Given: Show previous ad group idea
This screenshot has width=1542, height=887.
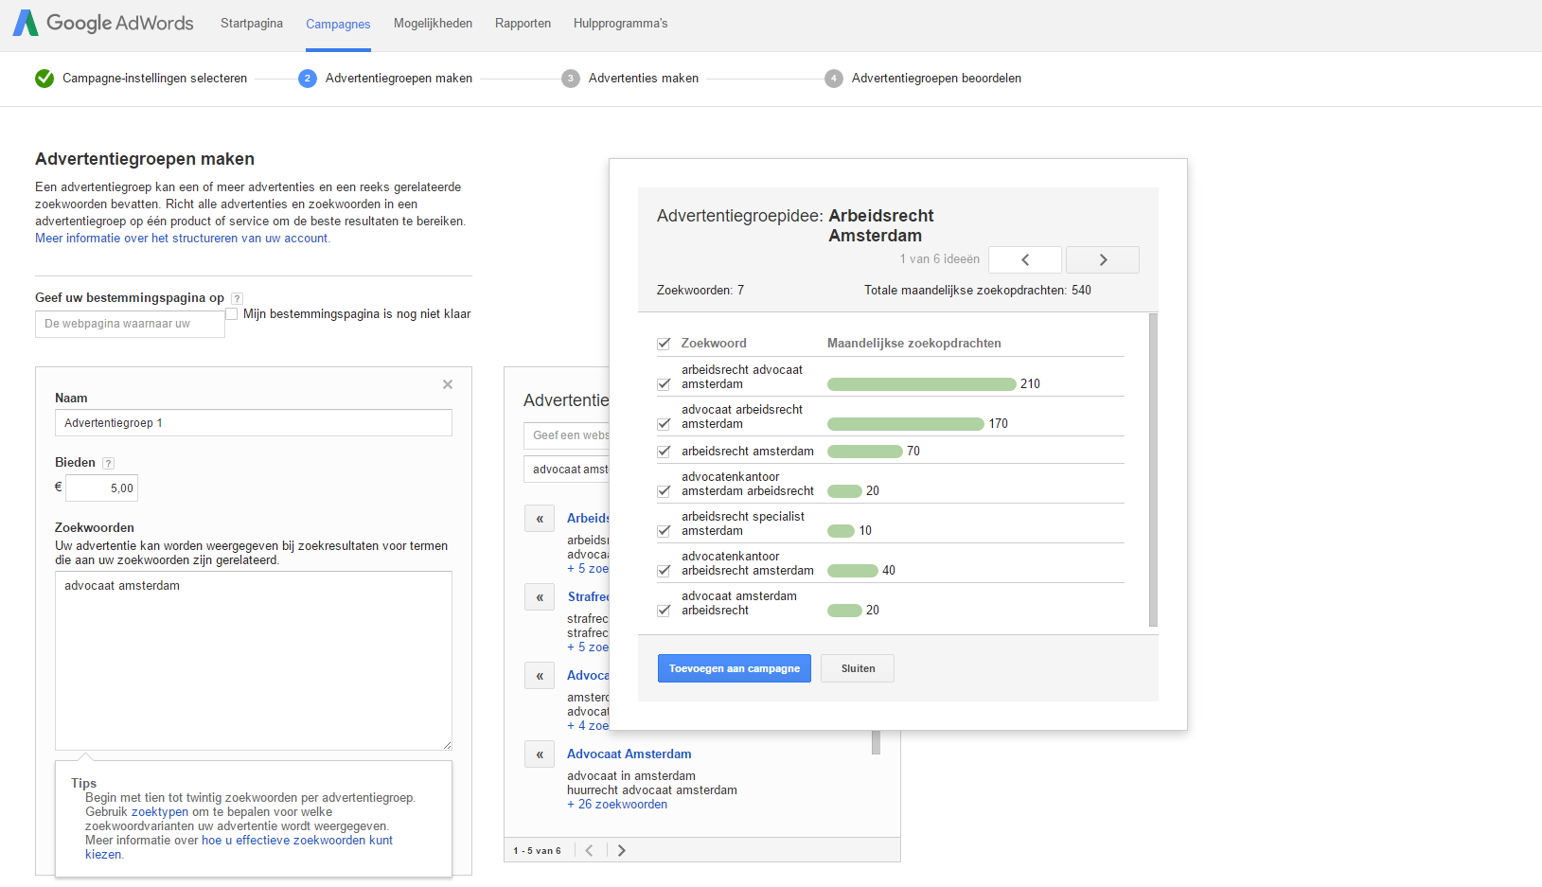Looking at the screenshot, I should (x=1025, y=259).
